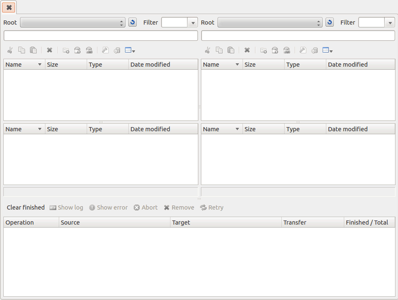Viewport: 398px width, 300px height.
Task: Close the tab using the X button at top left
Action: pos(9,8)
